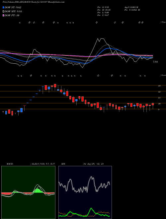166x219 pixels.
Task: Click the 'ADX' panel heading
Action: pyautogui.click(x=63, y=164)
